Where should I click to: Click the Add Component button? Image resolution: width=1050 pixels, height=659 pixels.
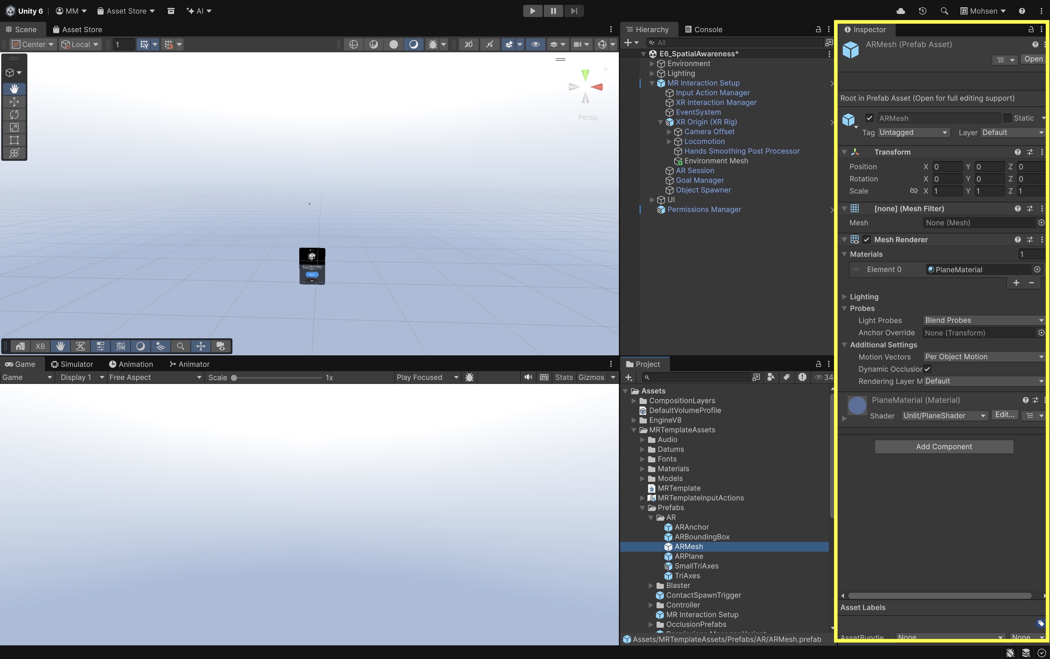[x=944, y=447]
